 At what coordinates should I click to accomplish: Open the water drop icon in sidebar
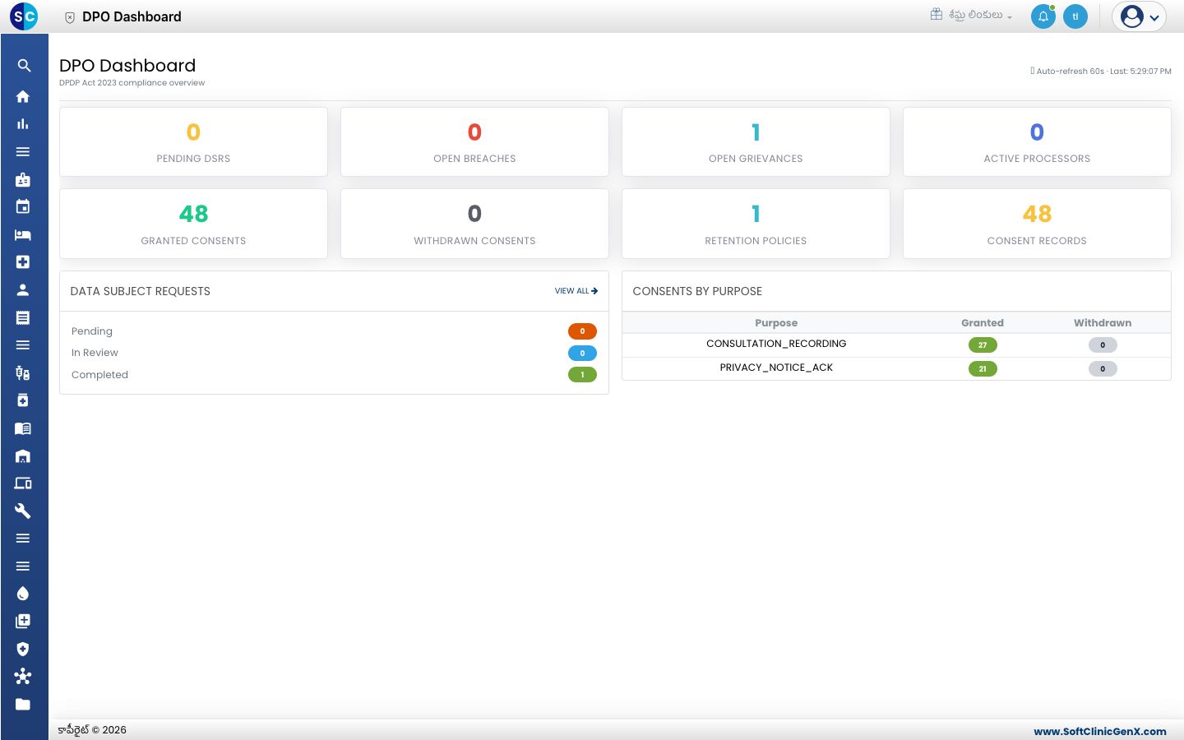coord(23,594)
